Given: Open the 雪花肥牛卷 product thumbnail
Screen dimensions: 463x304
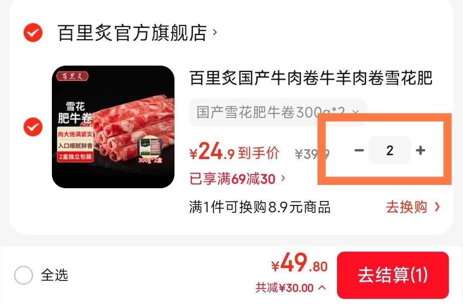Looking at the screenshot, I should coord(113,127).
